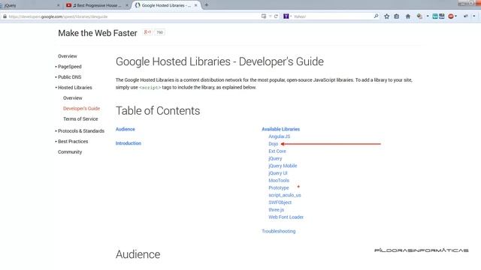The width and height of the screenshot is (481, 270).
Task: Open the three.js library link
Action: pyautogui.click(x=276, y=210)
